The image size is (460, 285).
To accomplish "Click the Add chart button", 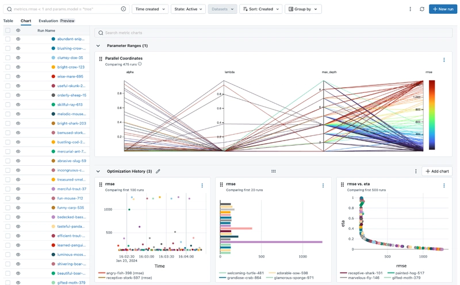I will pyautogui.click(x=437, y=171).
